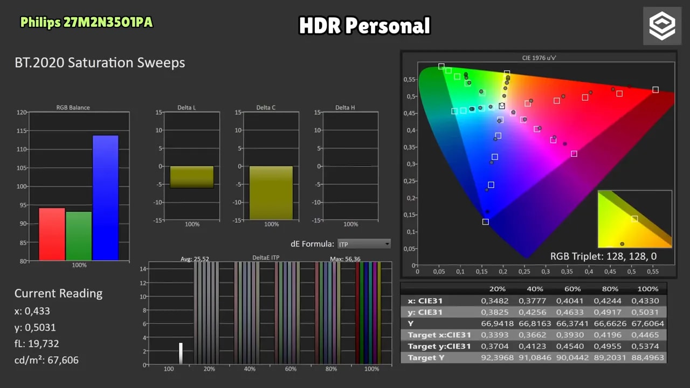Viewport: 690px width, 388px height.
Task: Click the 'Max: 56,36' label
Action: click(345, 259)
